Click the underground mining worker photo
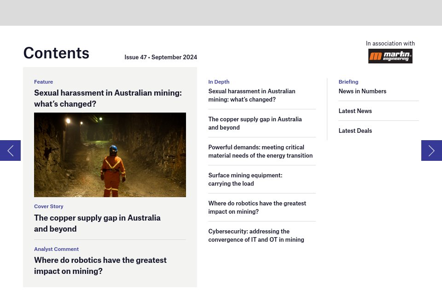 tap(110, 155)
